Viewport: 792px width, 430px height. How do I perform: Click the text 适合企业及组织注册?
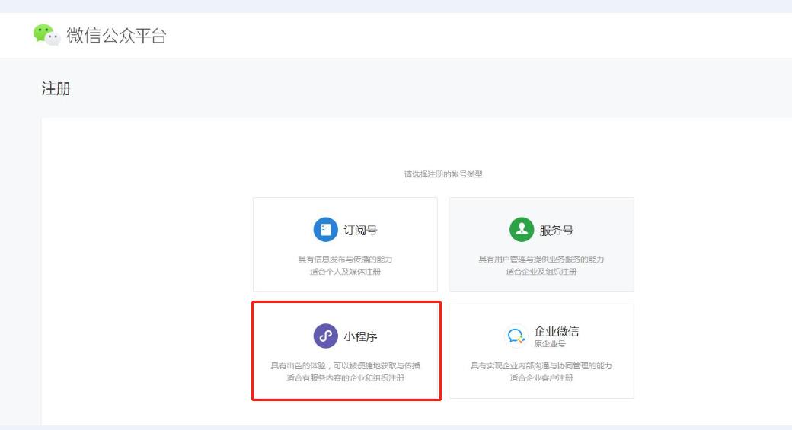541,272
